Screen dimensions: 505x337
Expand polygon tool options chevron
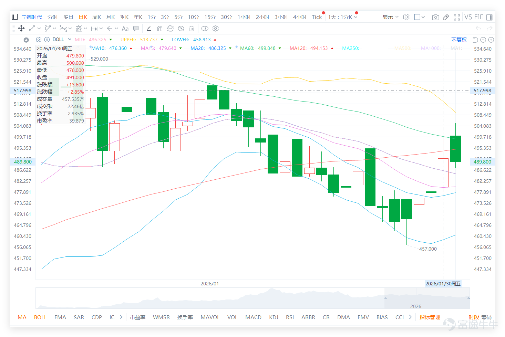(54, 29)
